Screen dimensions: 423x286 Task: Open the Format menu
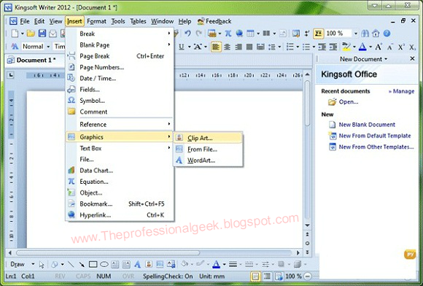pyautogui.click(x=96, y=21)
